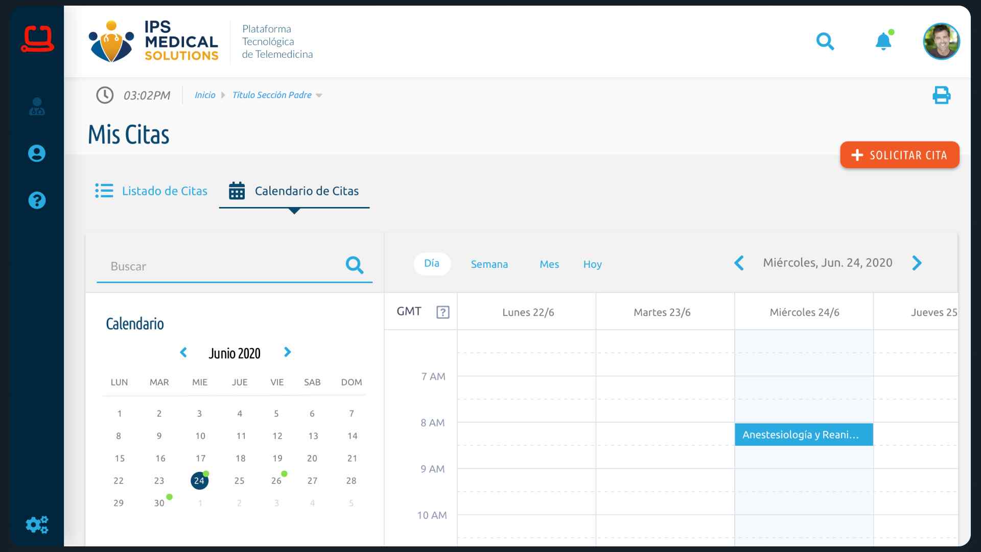The image size is (981, 552).
Task: Select the Día view toggle
Action: pyautogui.click(x=432, y=264)
